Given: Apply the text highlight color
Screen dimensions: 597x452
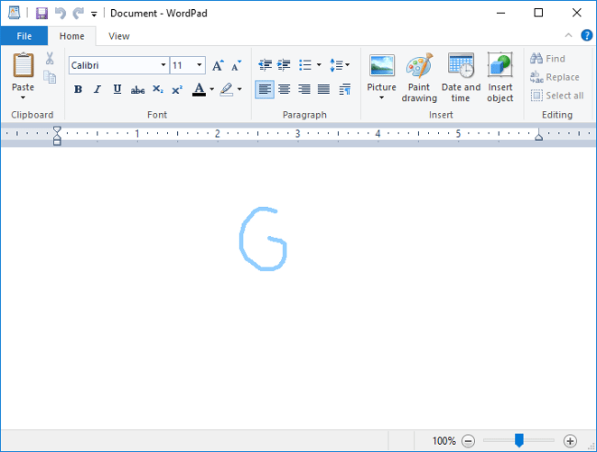Looking at the screenshot, I should click(227, 89).
